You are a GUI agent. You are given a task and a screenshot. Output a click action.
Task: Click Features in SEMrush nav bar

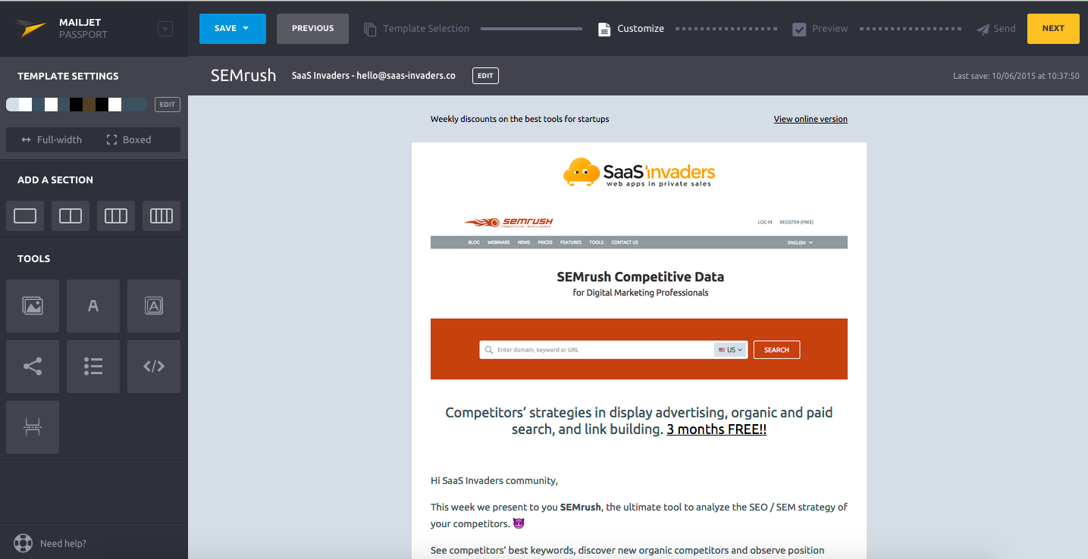tap(571, 242)
